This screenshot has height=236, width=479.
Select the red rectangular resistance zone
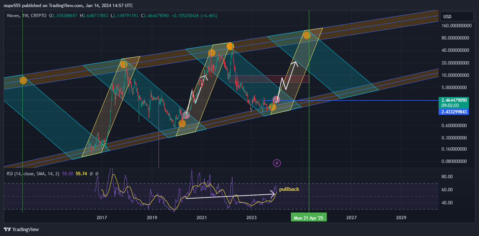(x=269, y=79)
